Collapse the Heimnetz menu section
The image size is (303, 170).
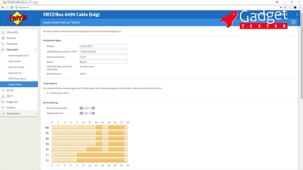pos(36,50)
